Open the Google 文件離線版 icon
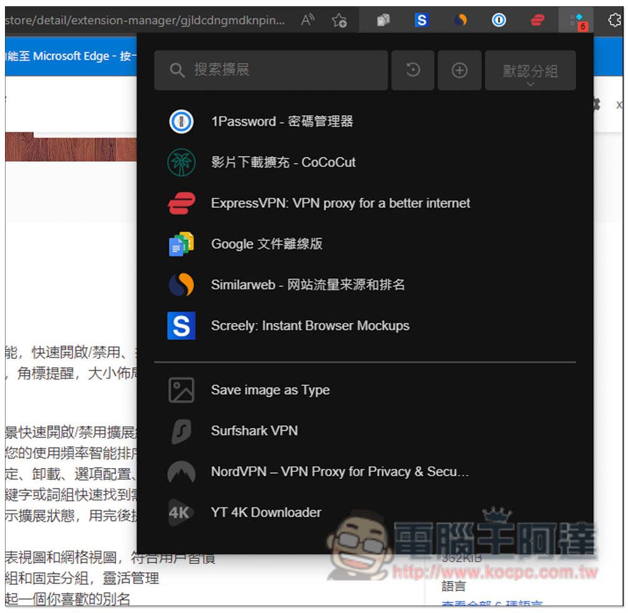The image size is (628, 613). click(x=181, y=244)
